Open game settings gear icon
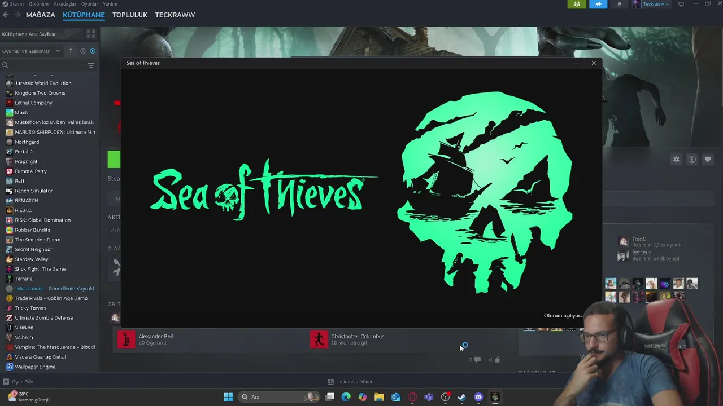This screenshot has width=723, height=406. [x=676, y=160]
